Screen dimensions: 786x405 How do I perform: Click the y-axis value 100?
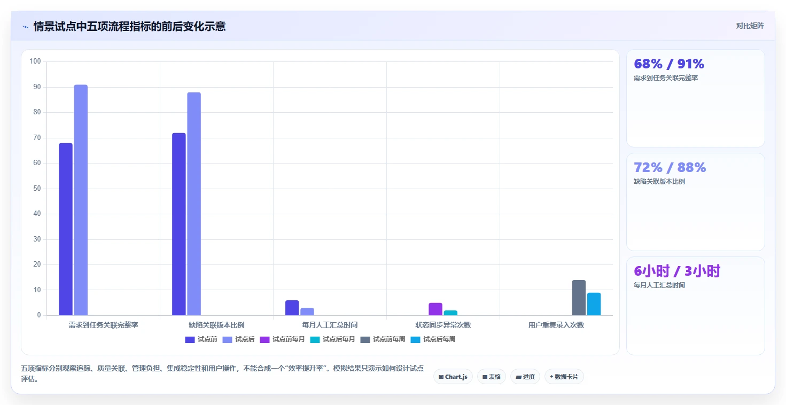(x=35, y=61)
